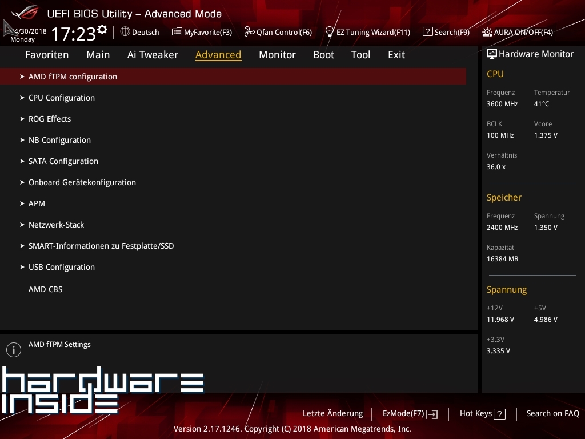Click BCLK value 100 MHz

click(500, 135)
